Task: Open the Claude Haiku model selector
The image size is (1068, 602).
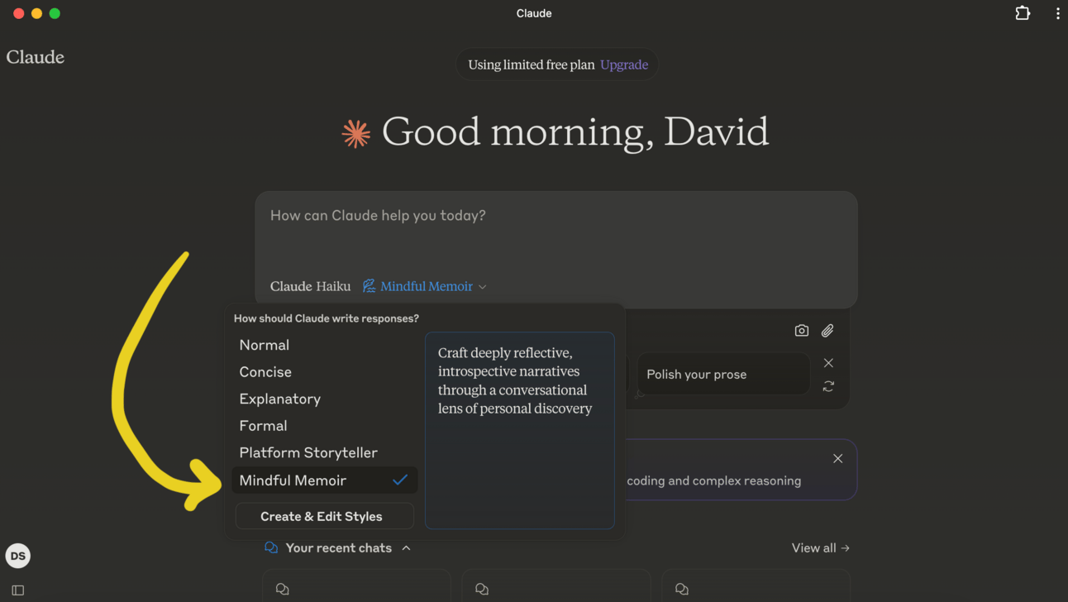Action: pos(310,286)
